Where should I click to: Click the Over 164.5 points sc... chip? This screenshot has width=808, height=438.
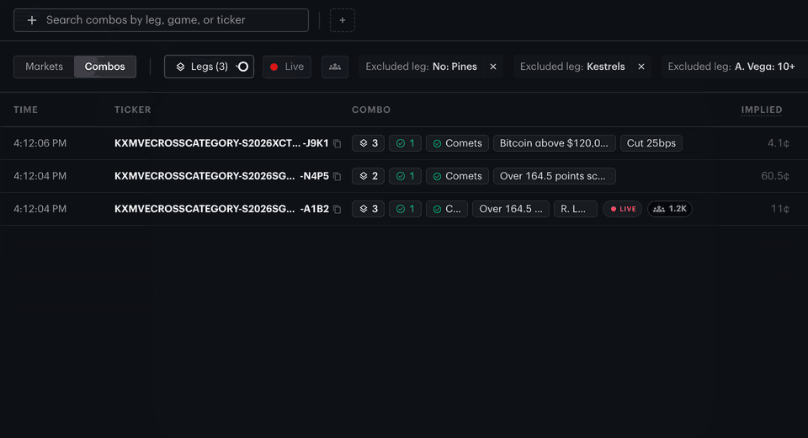(554, 176)
